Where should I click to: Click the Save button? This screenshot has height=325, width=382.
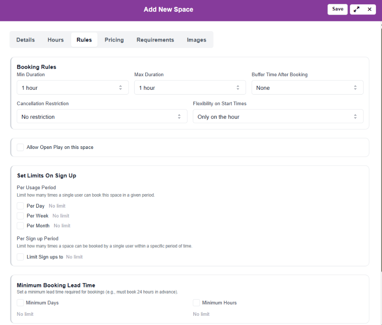click(x=337, y=9)
